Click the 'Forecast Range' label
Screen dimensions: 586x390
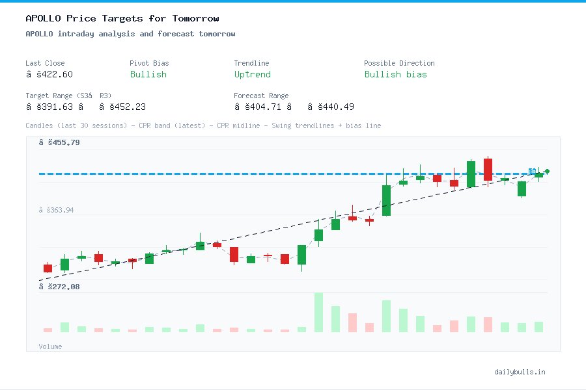pos(261,96)
